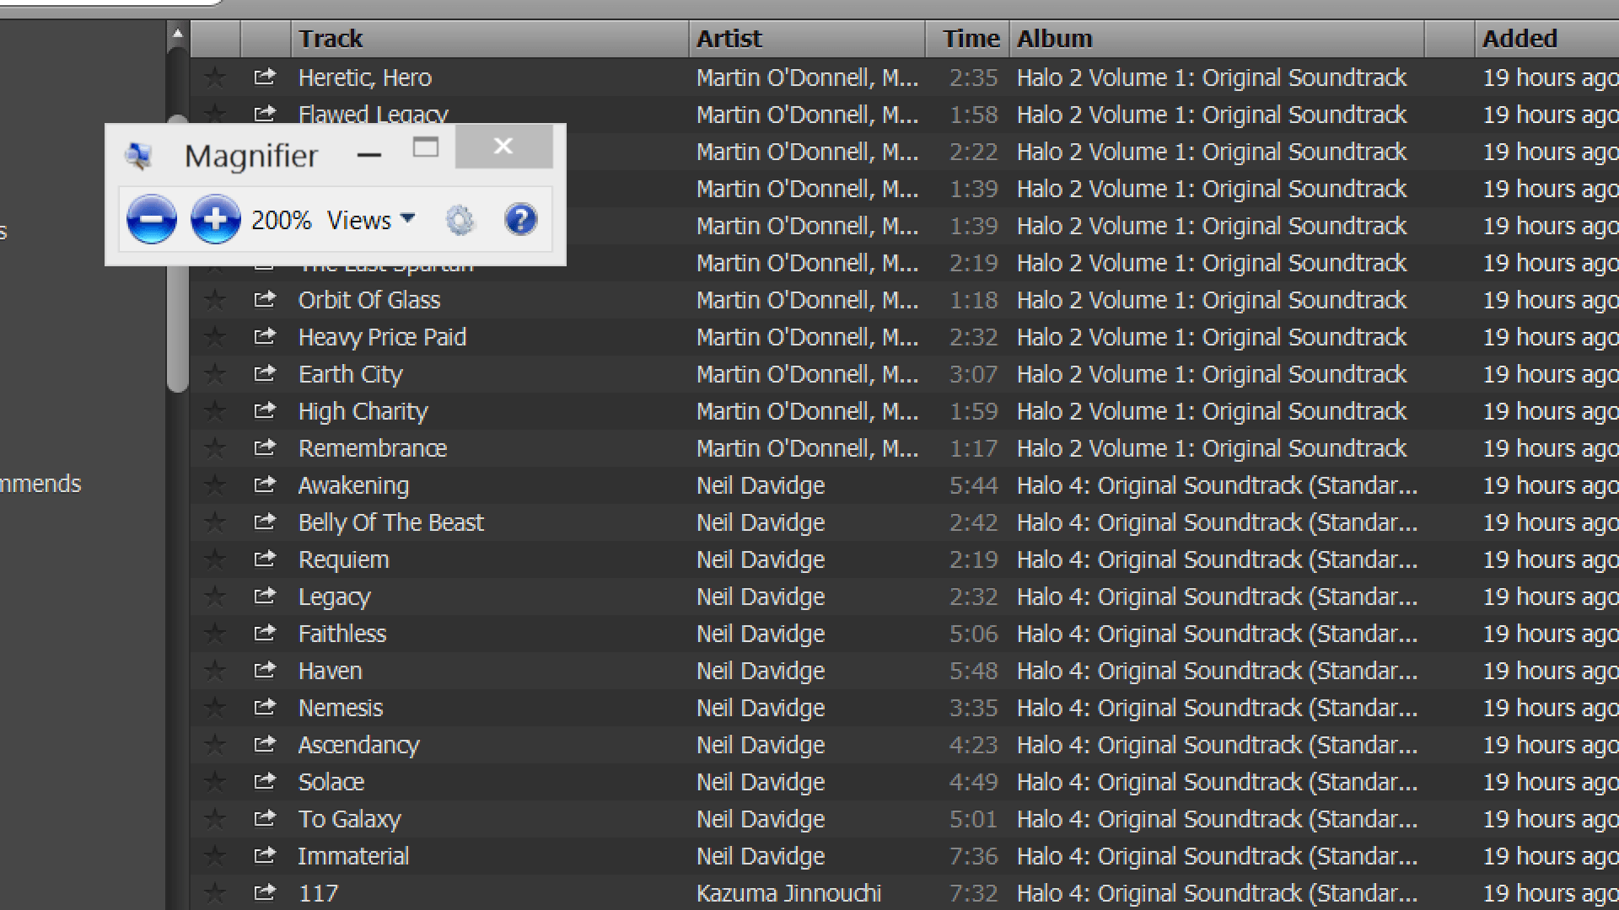The image size is (1619, 910).
Task: Star the Remembrance track
Action: (x=215, y=448)
